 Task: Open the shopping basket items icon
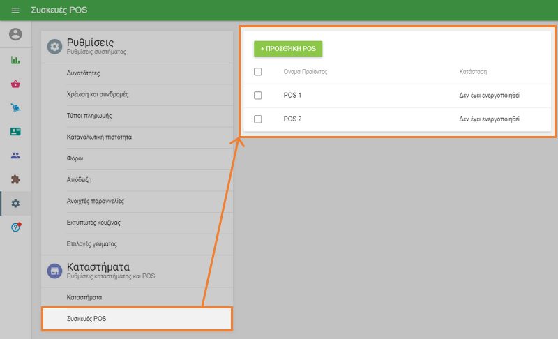(15, 84)
